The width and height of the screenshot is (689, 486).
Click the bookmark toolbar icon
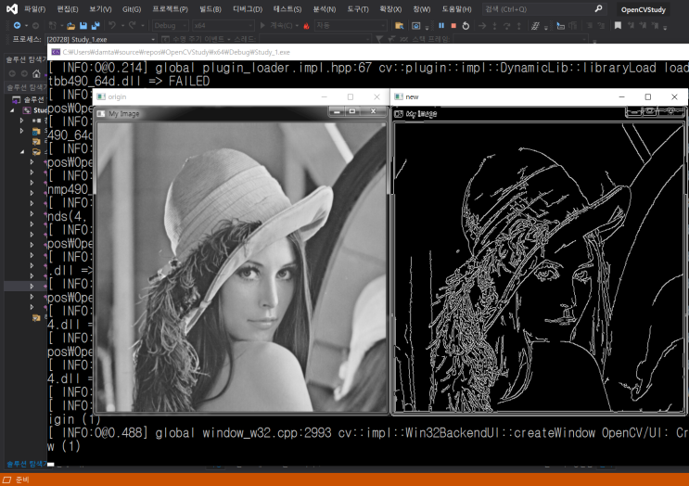[x=618, y=25]
